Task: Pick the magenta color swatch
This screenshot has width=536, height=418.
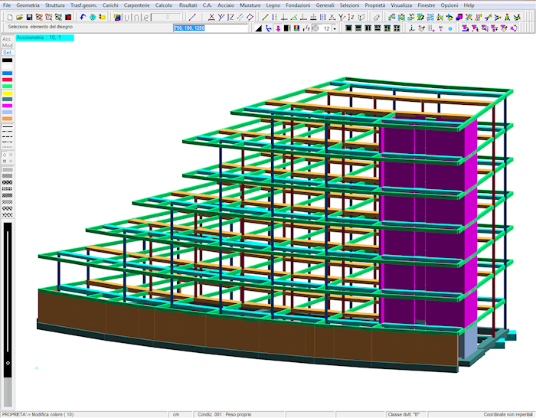Action: click(7, 106)
